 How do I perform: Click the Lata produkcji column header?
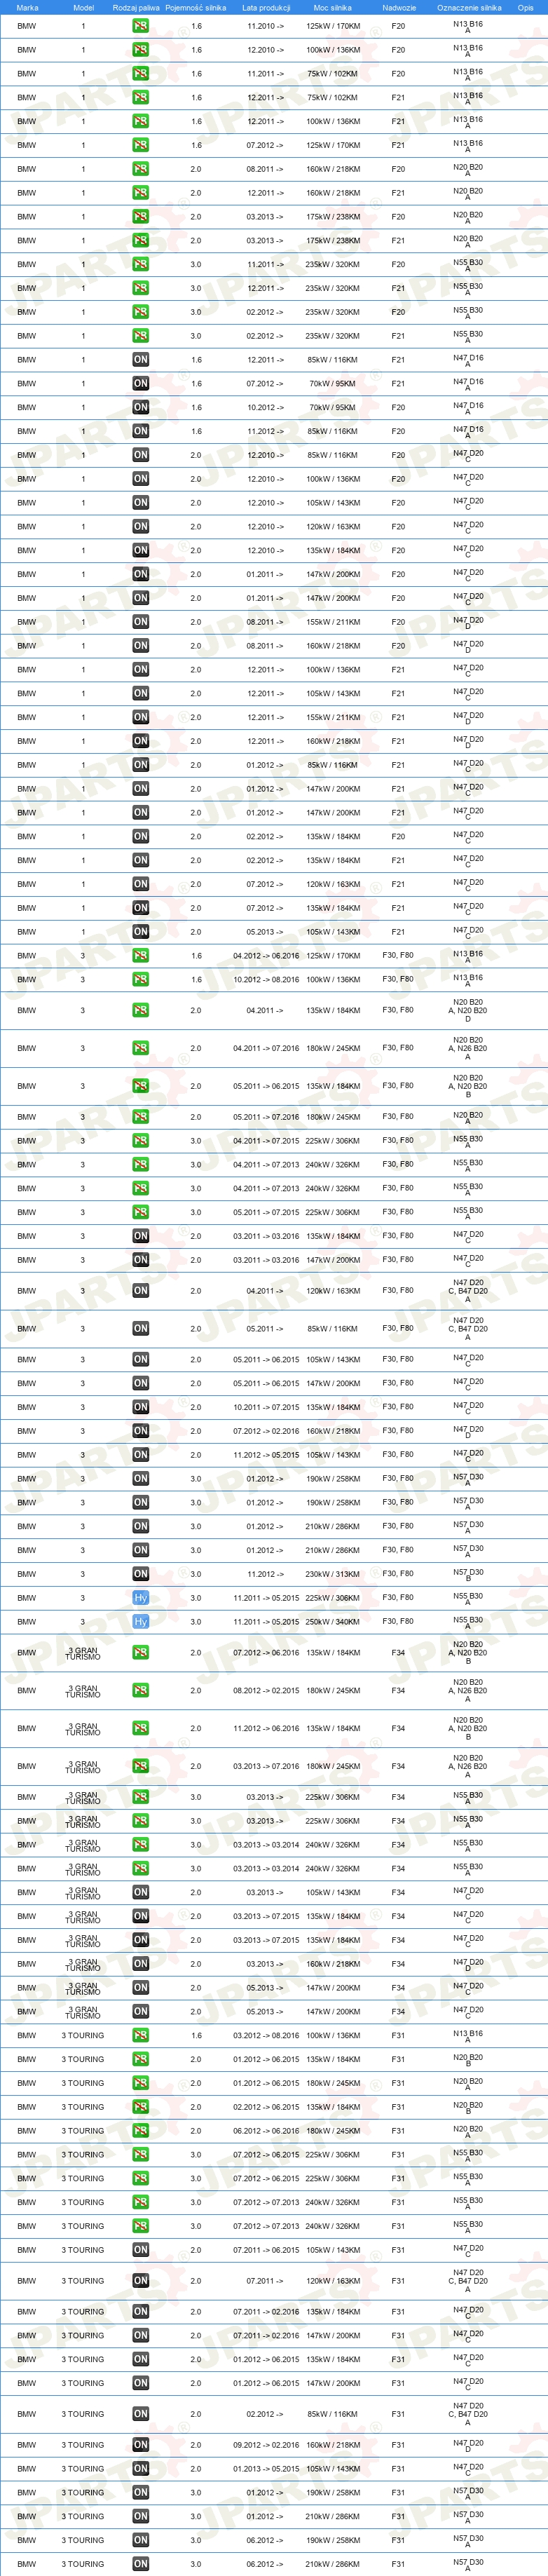pyautogui.click(x=266, y=7)
